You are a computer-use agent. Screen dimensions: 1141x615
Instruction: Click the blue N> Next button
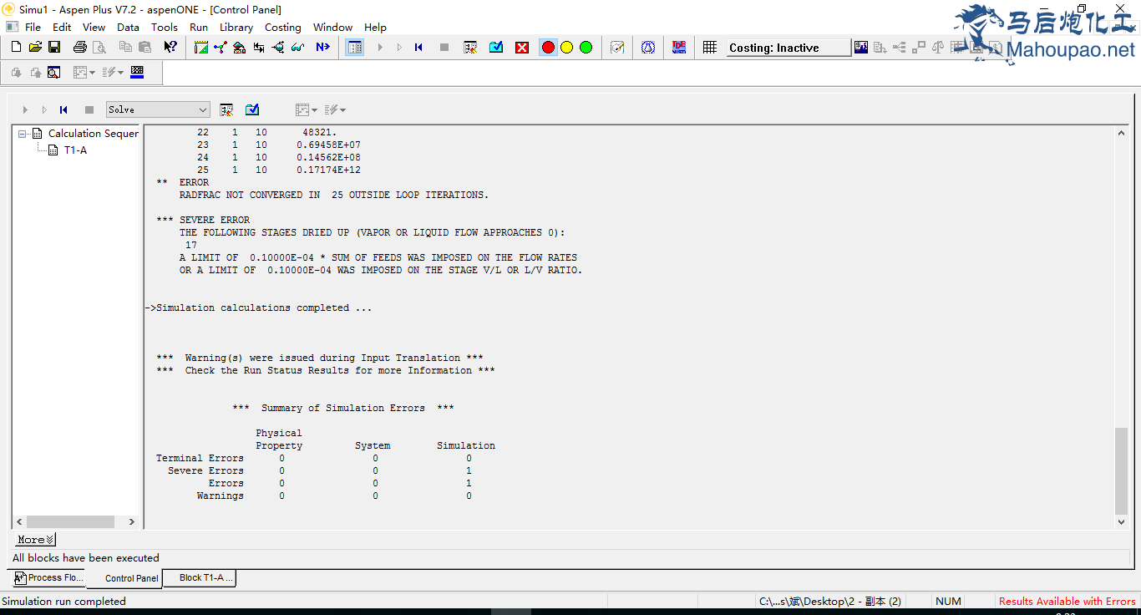coord(322,48)
